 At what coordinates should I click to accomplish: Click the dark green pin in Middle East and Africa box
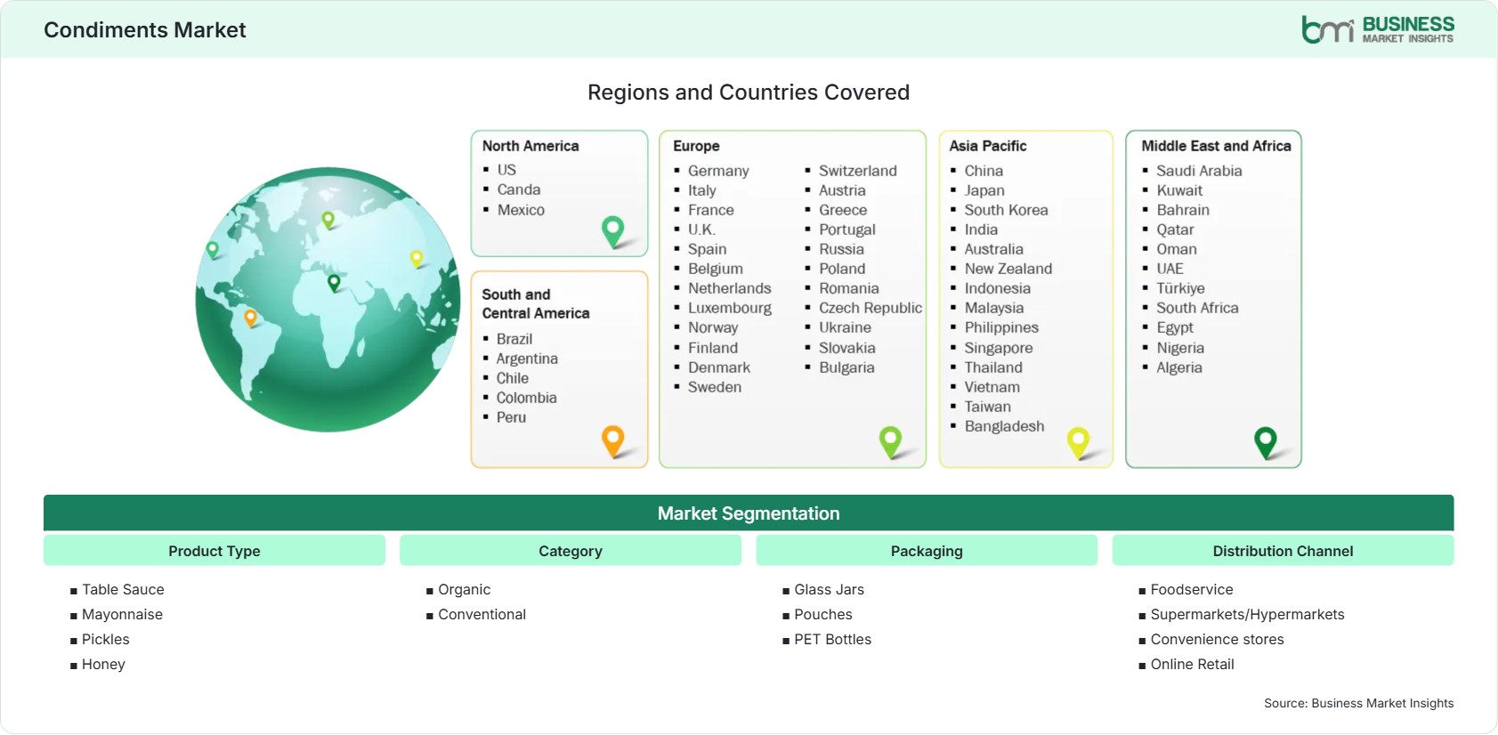pyautogui.click(x=1266, y=442)
